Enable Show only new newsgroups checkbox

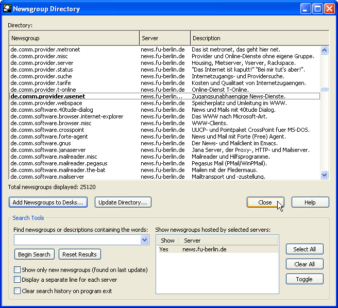pyautogui.click(x=18, y=270)
